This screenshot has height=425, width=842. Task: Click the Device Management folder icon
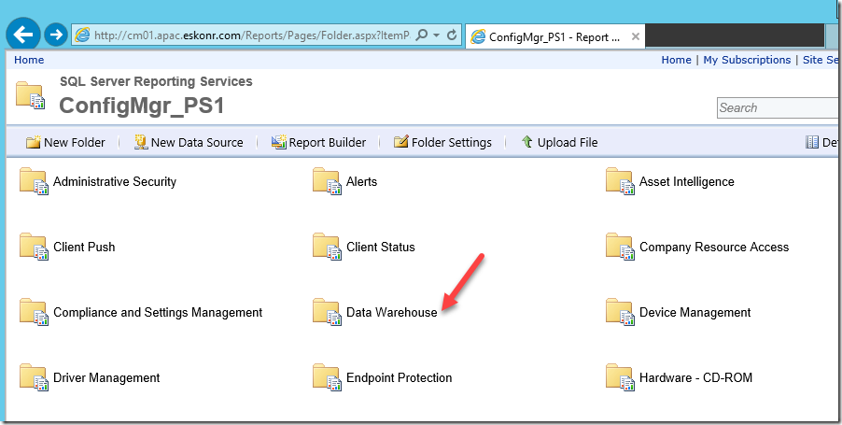click(620, 312)
